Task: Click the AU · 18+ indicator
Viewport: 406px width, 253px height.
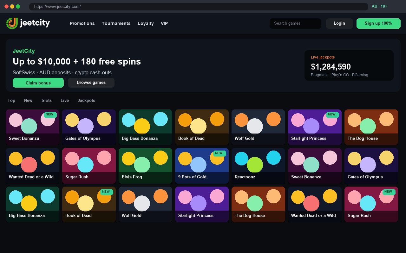Action: (379, 6)
